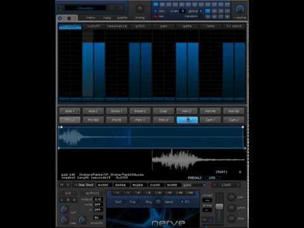Screen dimensions: 304x228
Task: Click the L pad button
Action: [x=62, y=199]
